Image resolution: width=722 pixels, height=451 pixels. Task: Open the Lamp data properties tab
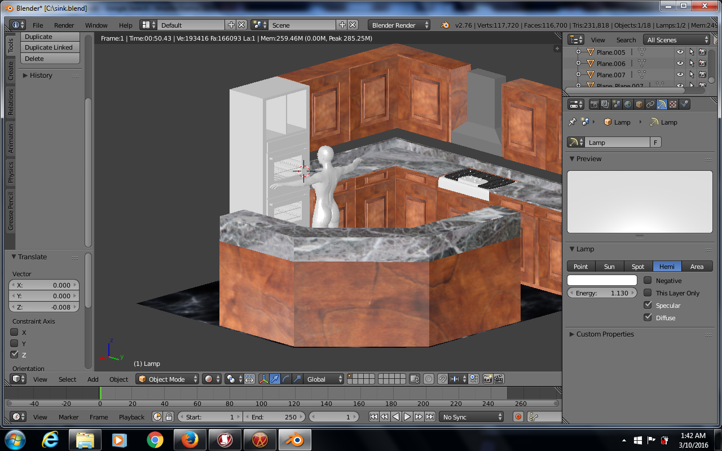pyautogui.click(x=662, y=104)
